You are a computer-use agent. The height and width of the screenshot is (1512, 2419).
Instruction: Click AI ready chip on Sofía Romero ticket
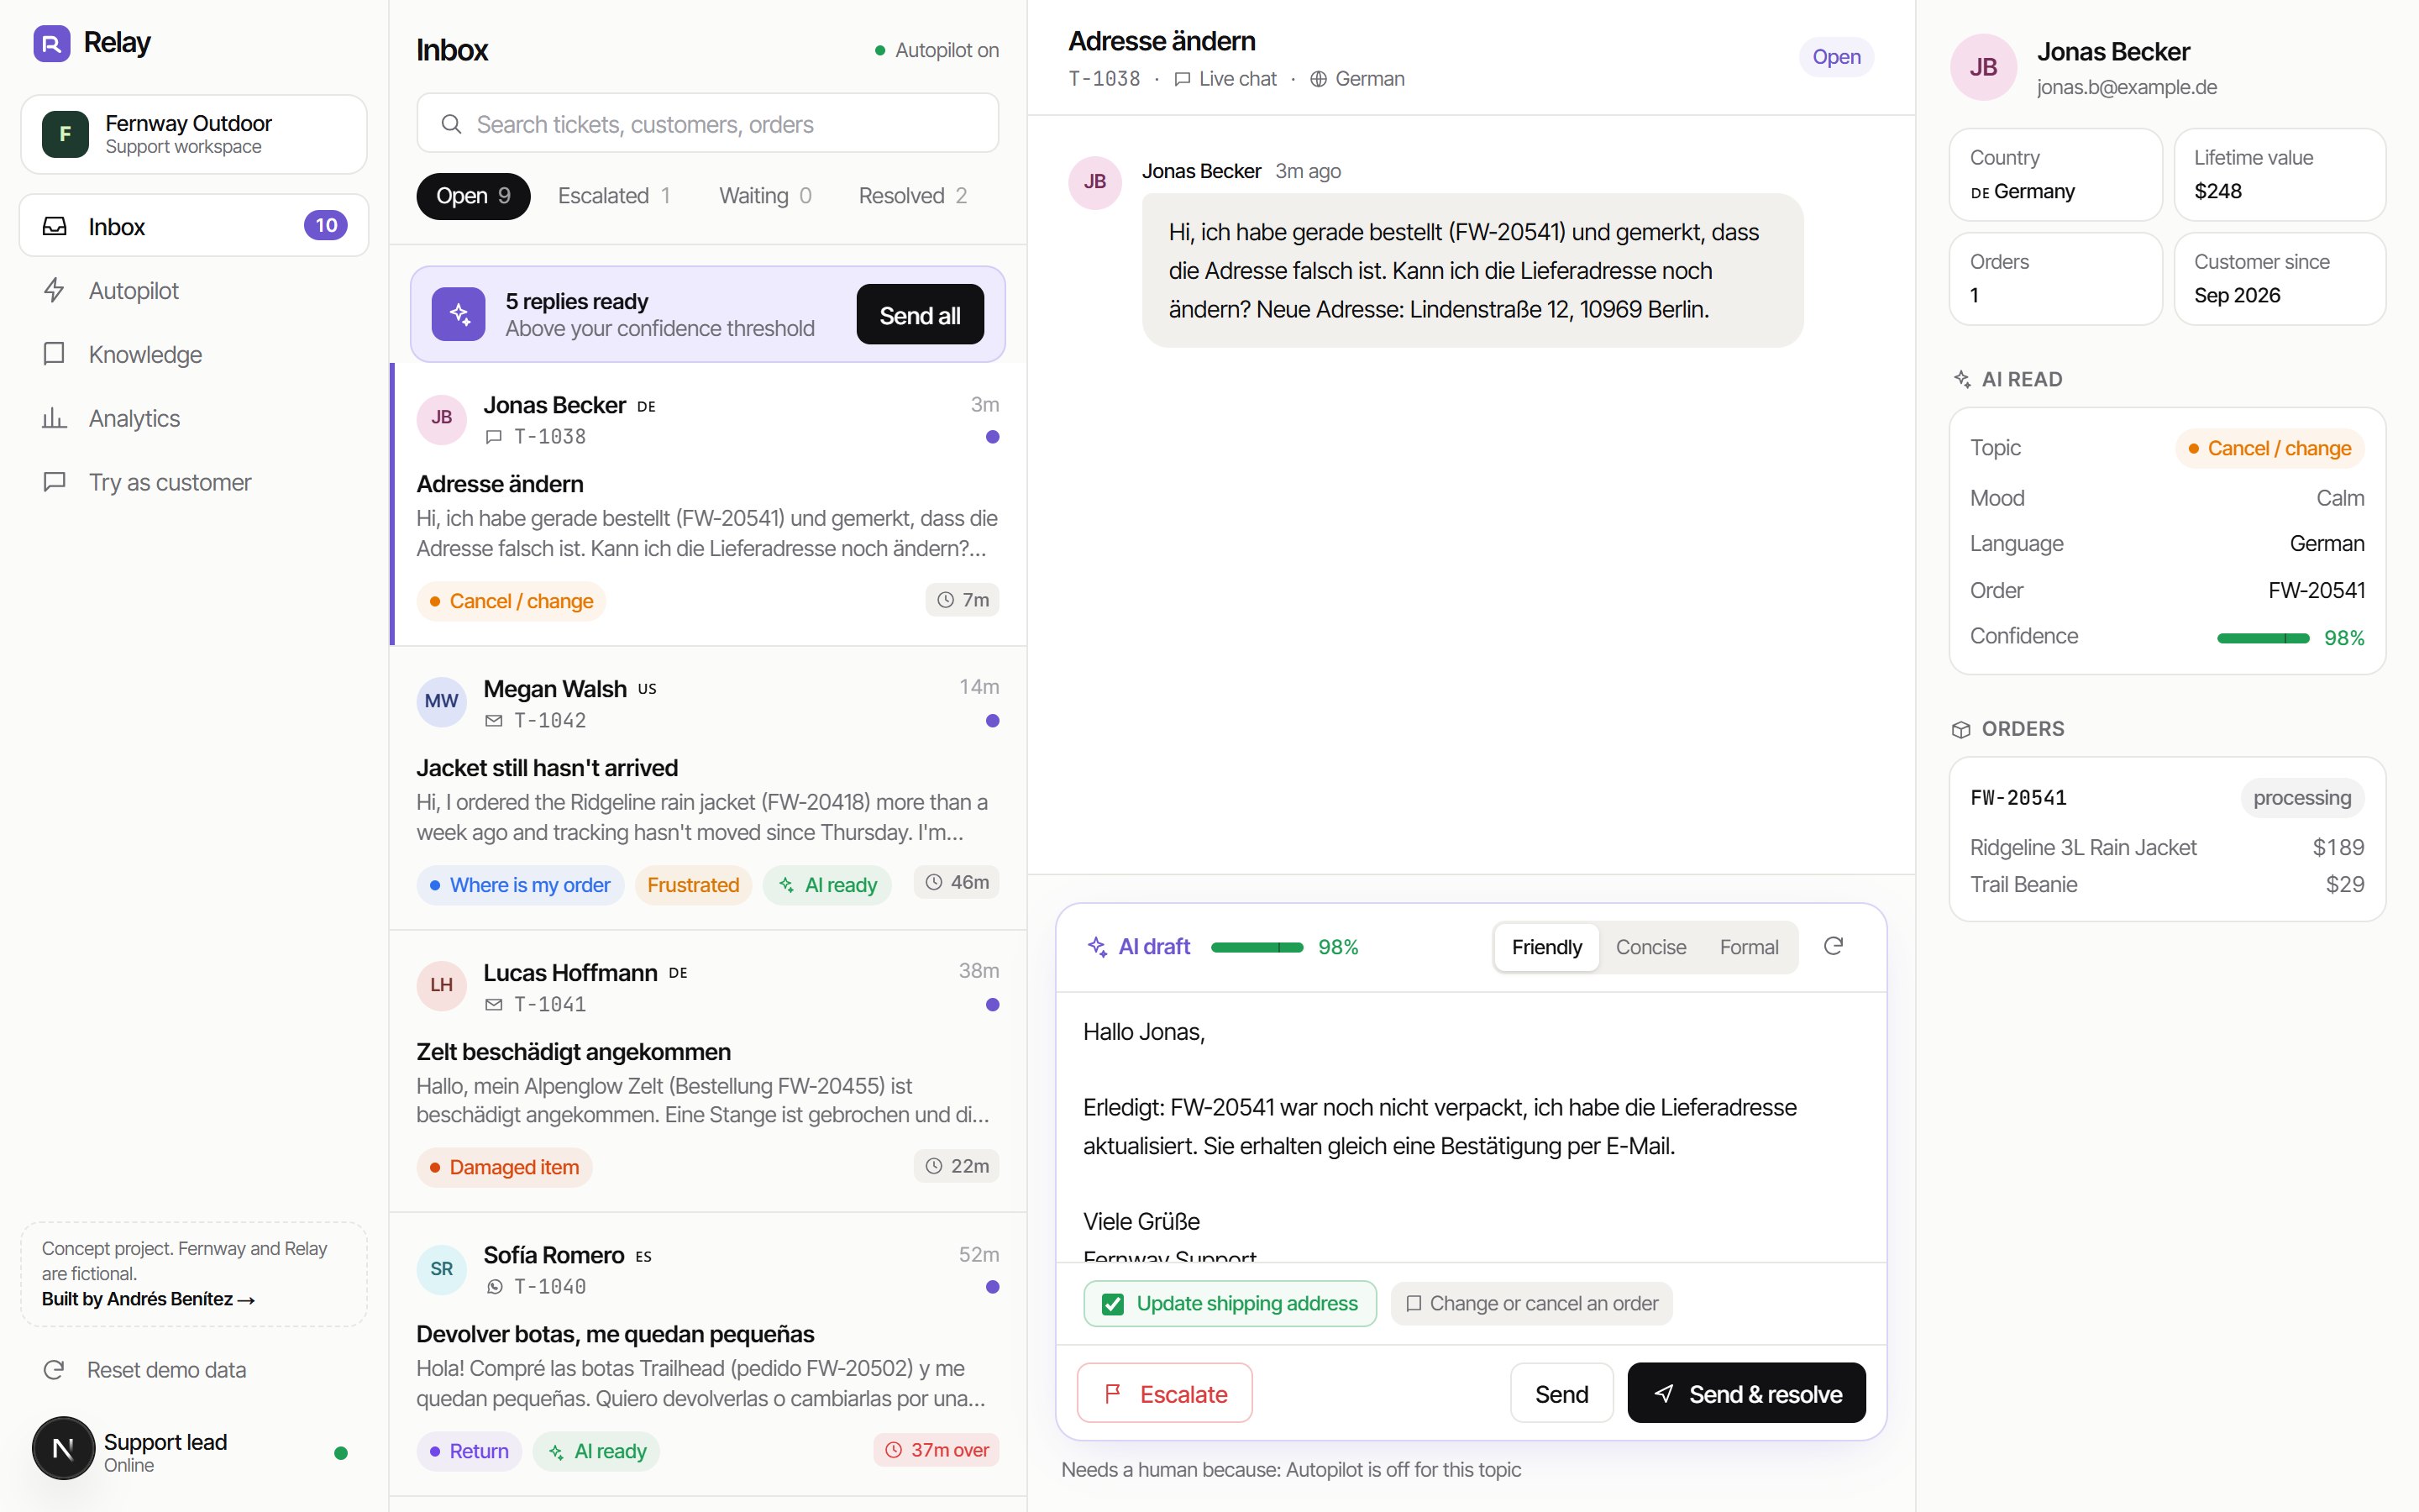596,1451
